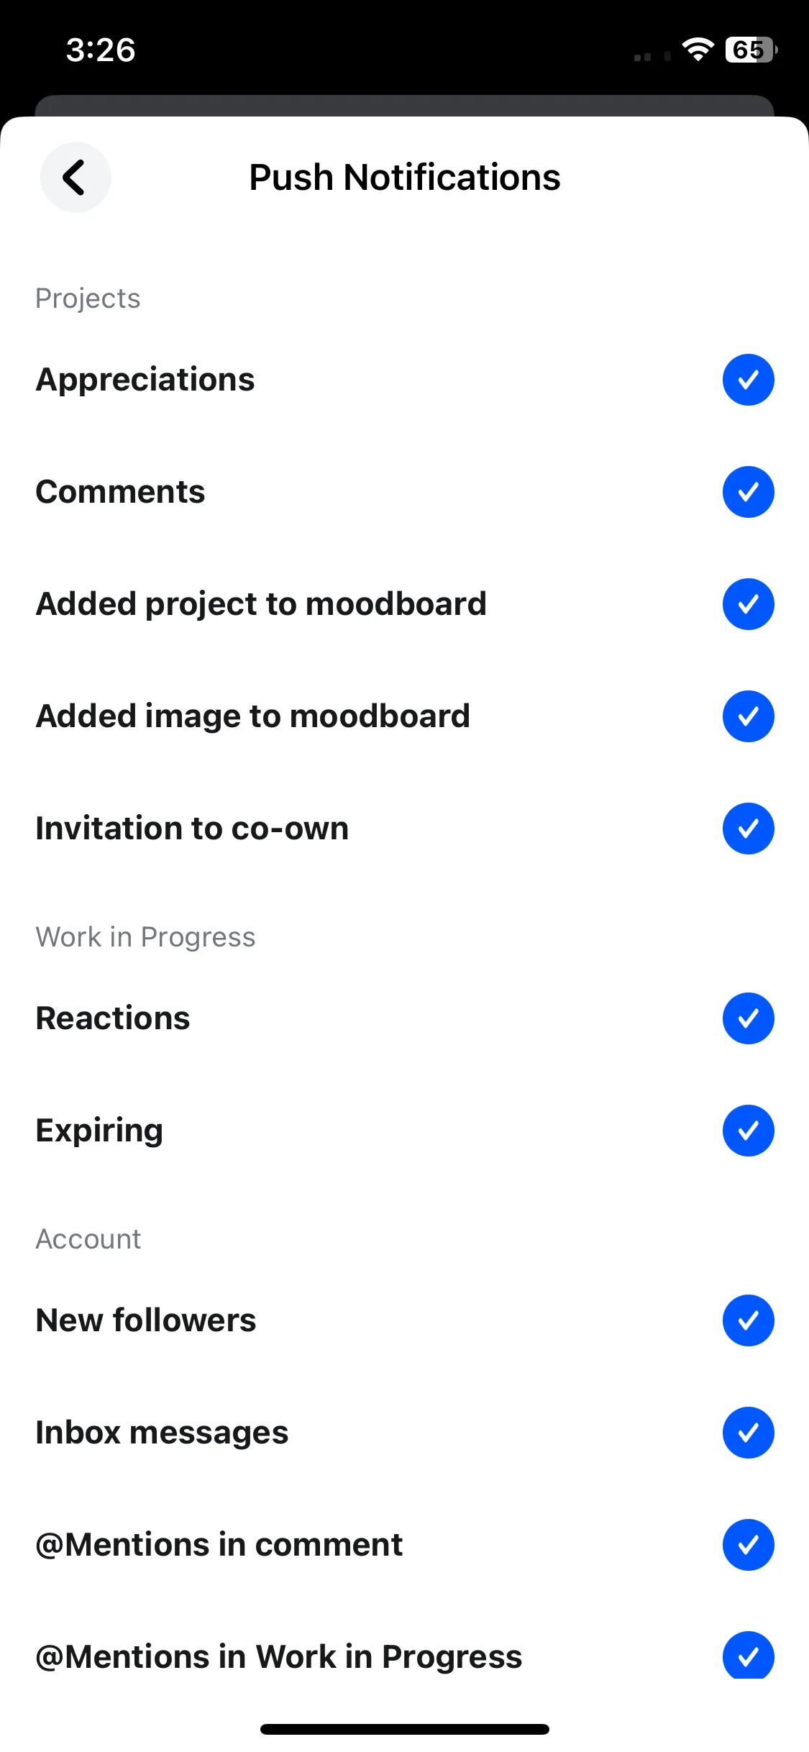The height and width of the screenshot is (1752, 809).
Task: Uncheck the Expiring notification
Action: click(x=748, y=1131)
